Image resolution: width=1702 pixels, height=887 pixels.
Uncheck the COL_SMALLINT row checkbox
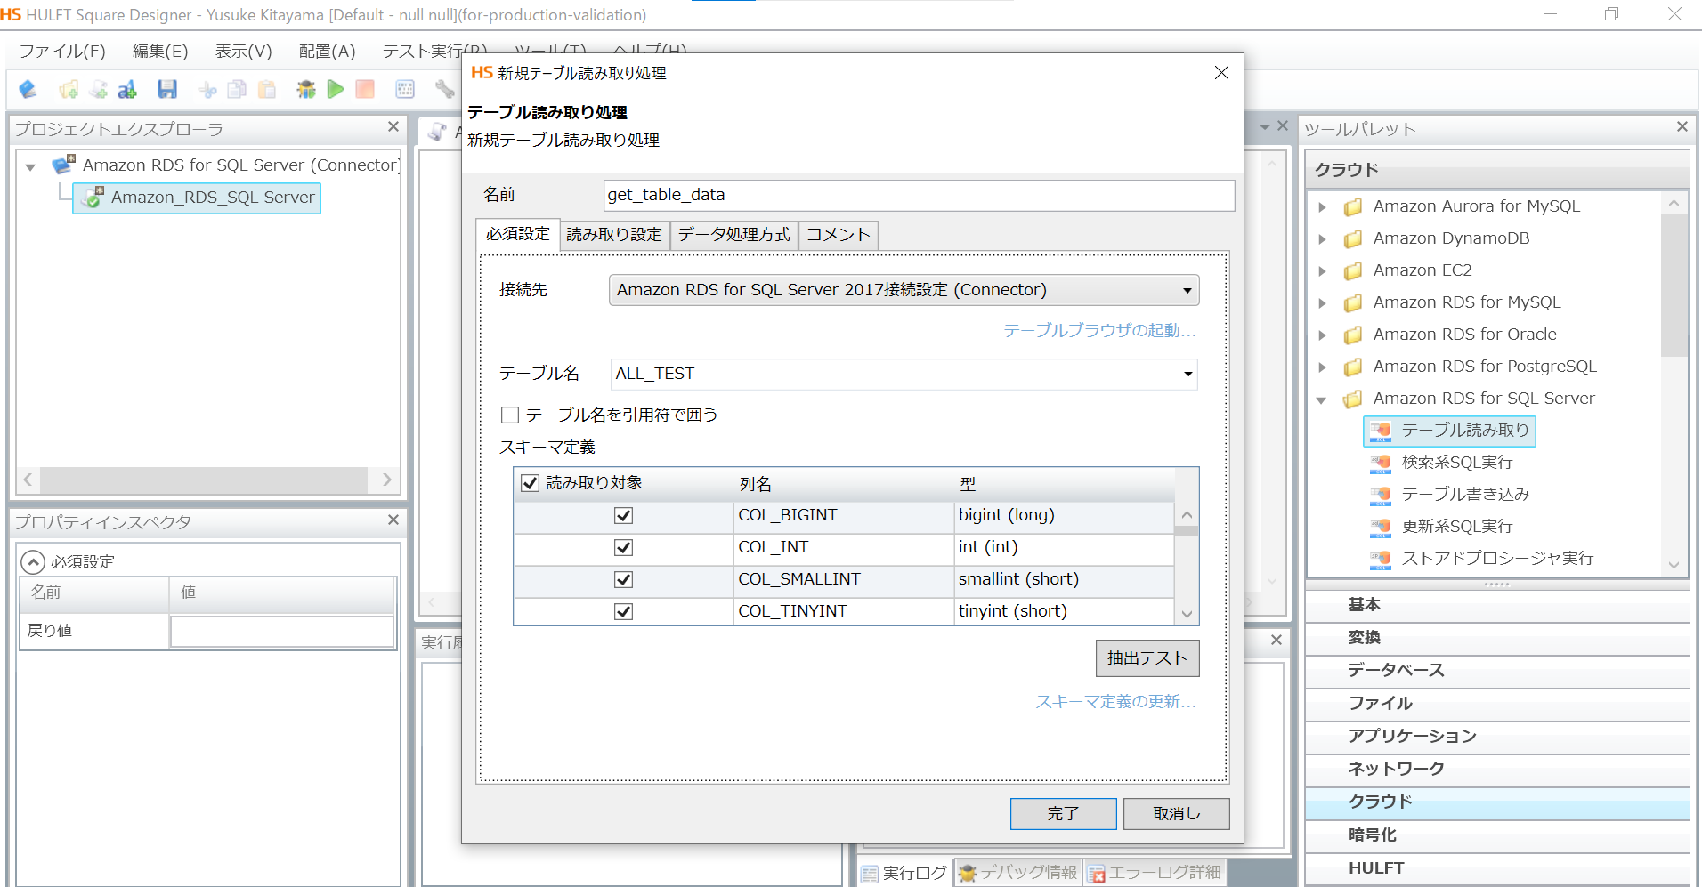pyautogui.click(x=623, y=579)
